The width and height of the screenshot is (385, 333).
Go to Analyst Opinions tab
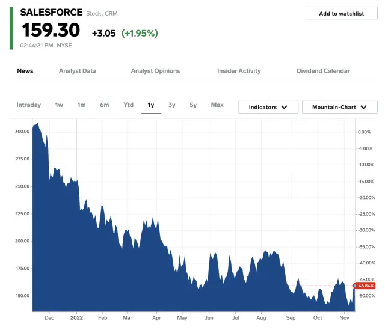(155, 71)
